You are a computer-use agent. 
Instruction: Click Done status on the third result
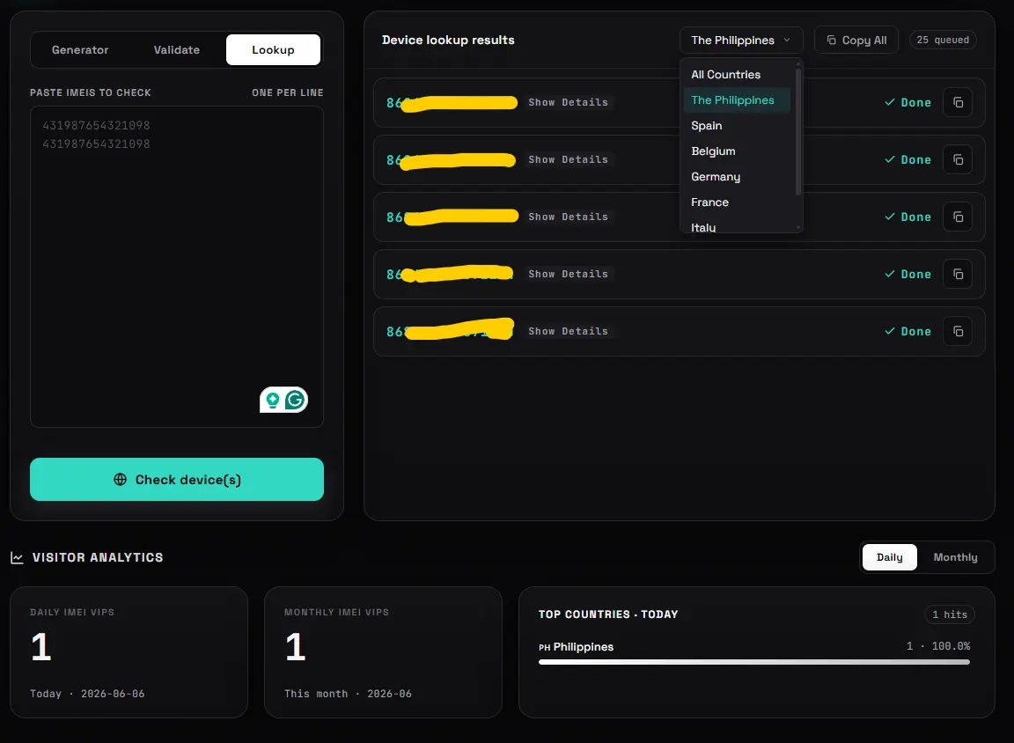(x=908, y=217)
